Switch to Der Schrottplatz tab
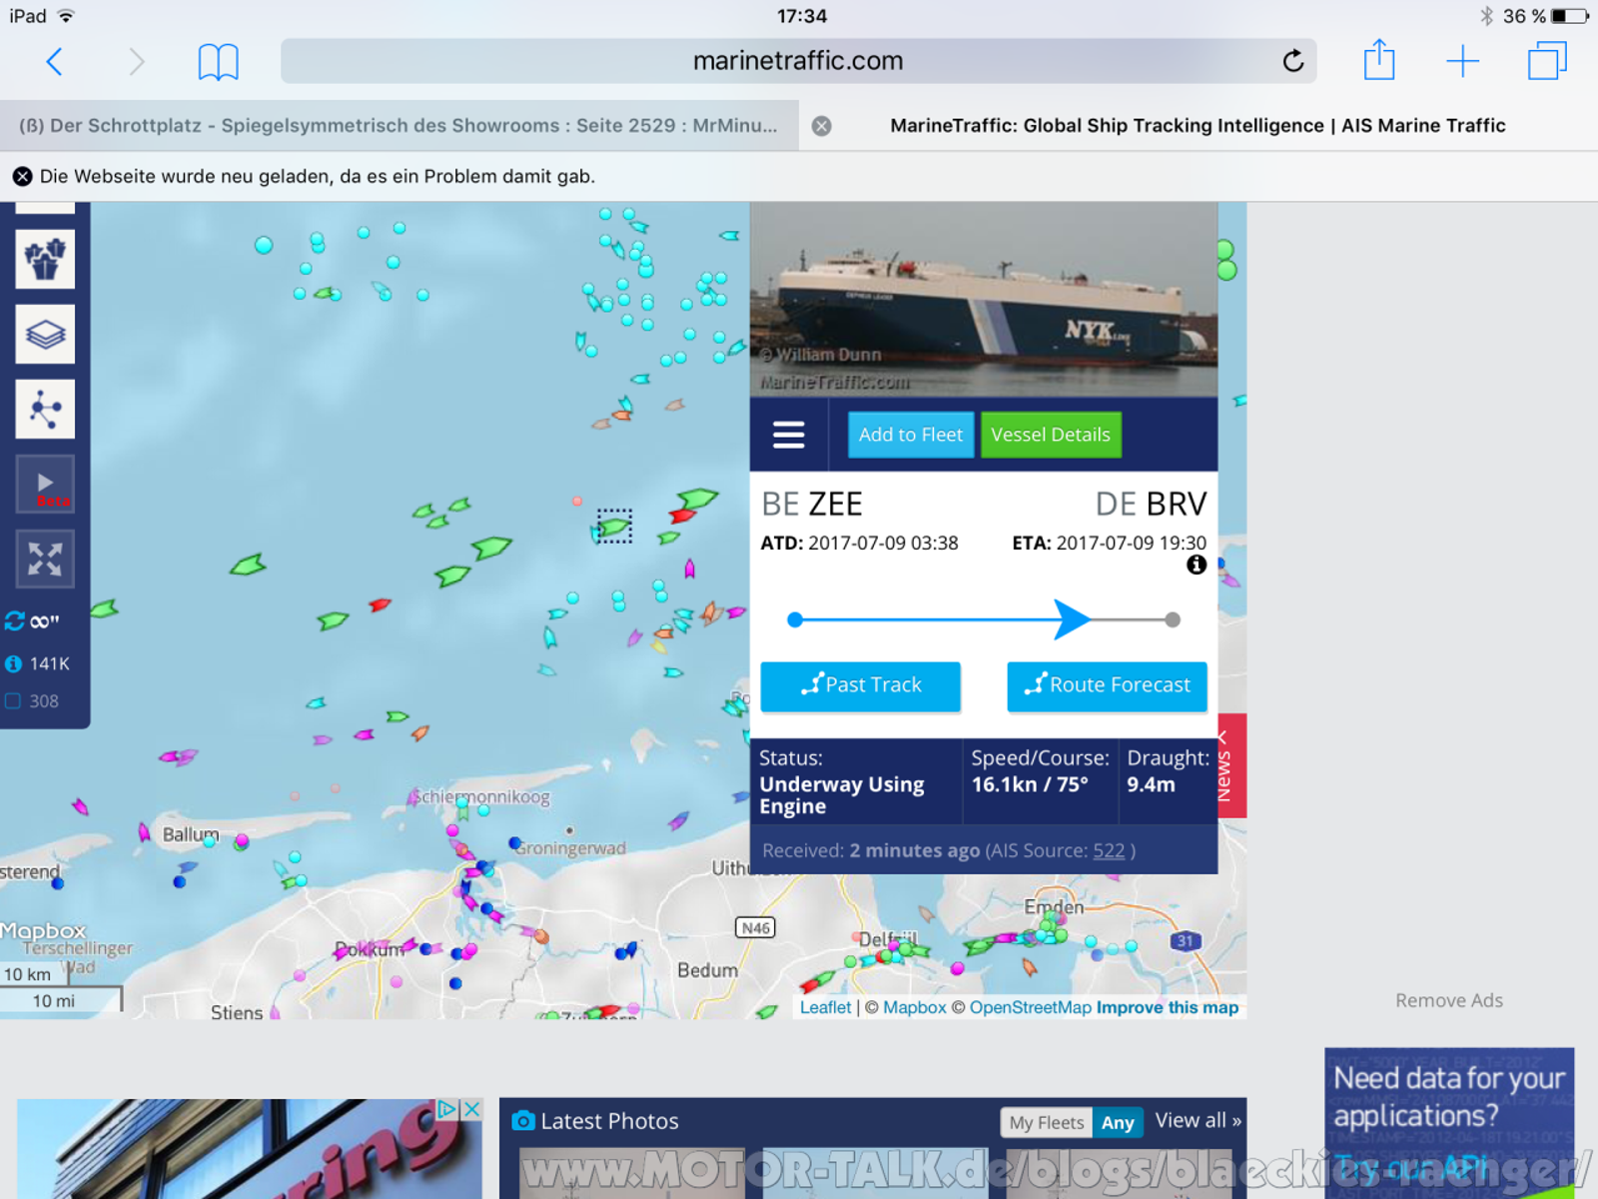The image size is (1598, 1199). pos(399,126)
